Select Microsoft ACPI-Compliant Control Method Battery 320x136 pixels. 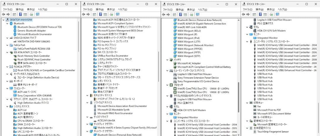pos(204,67)
